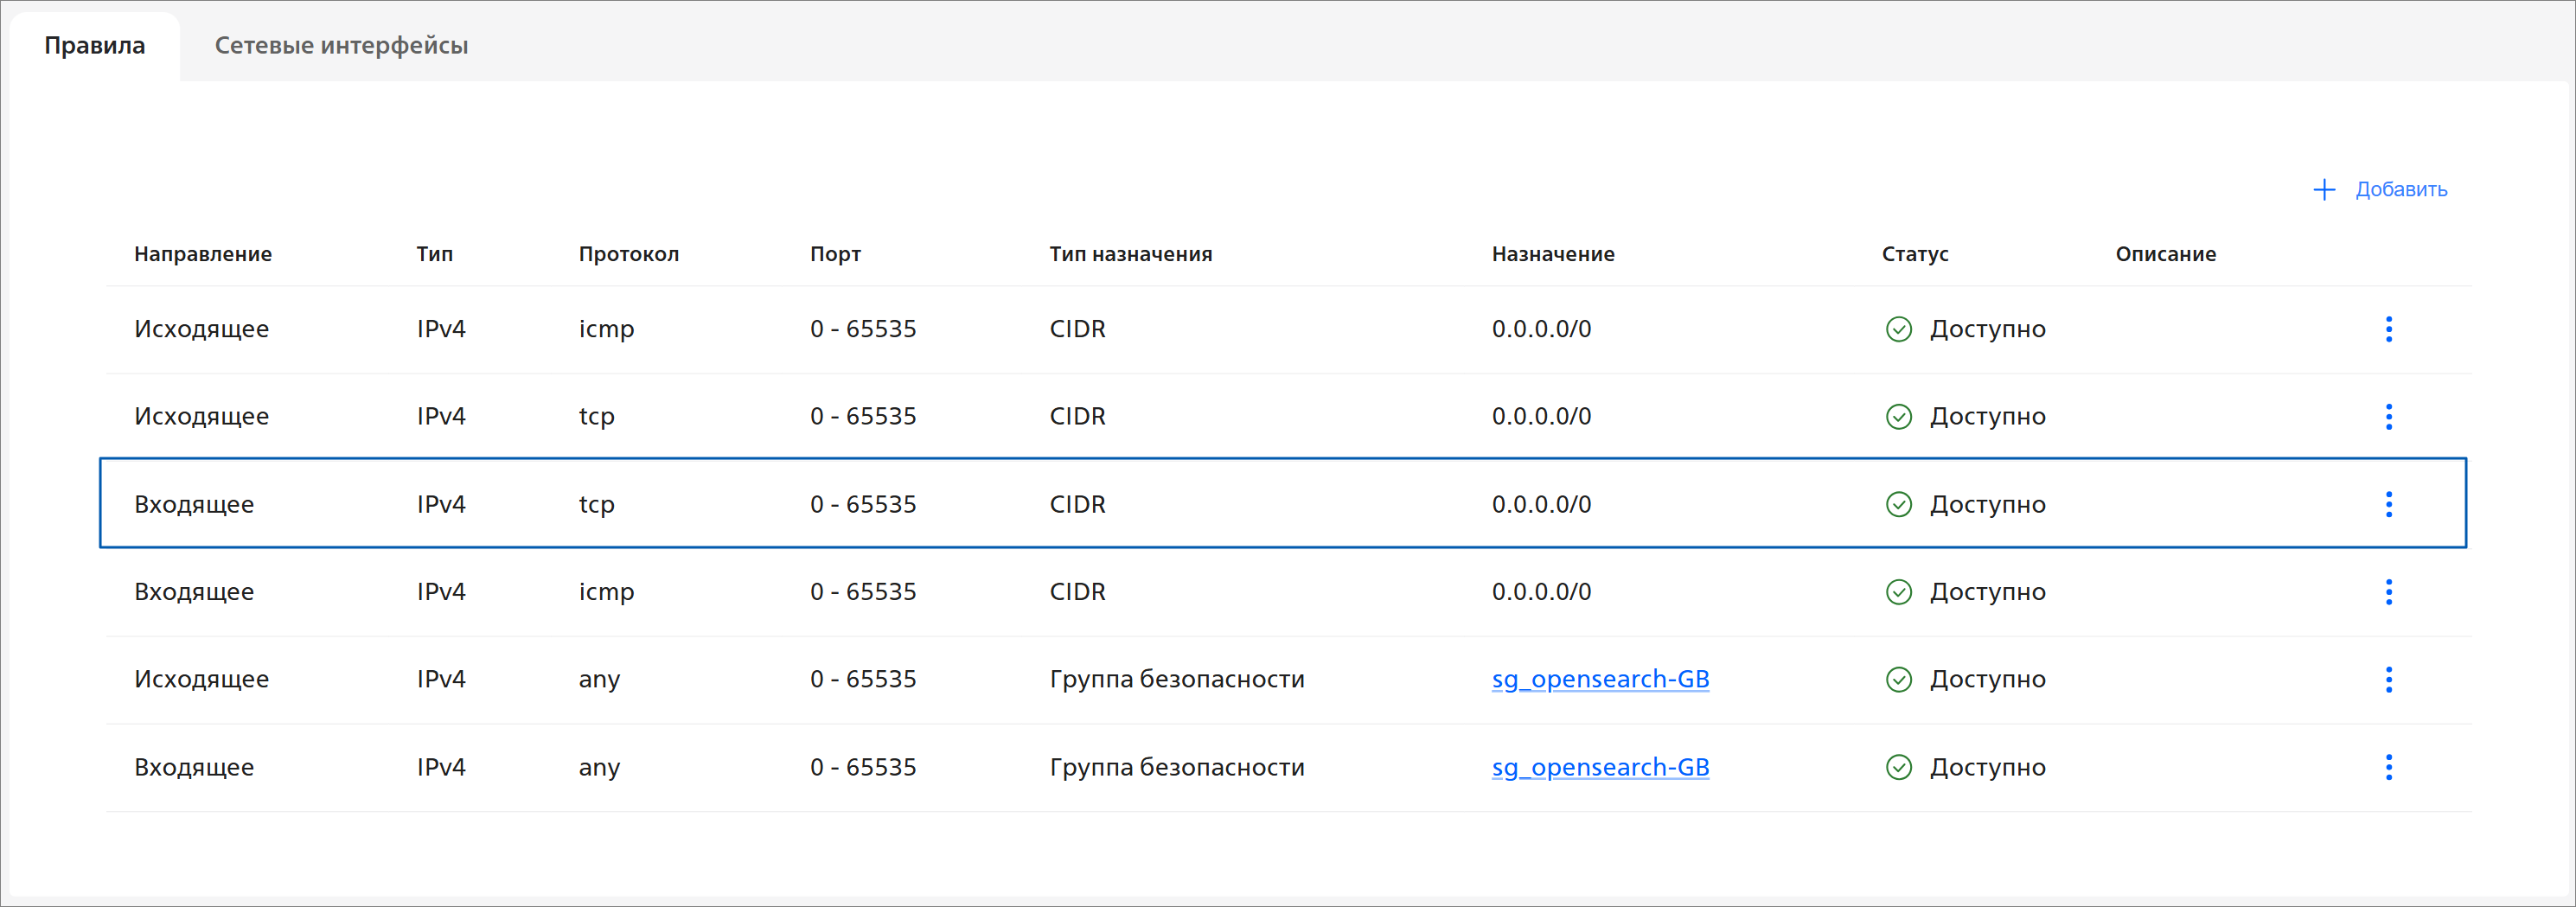Click status check icon of incoming any rule

tap(1898, 767)
